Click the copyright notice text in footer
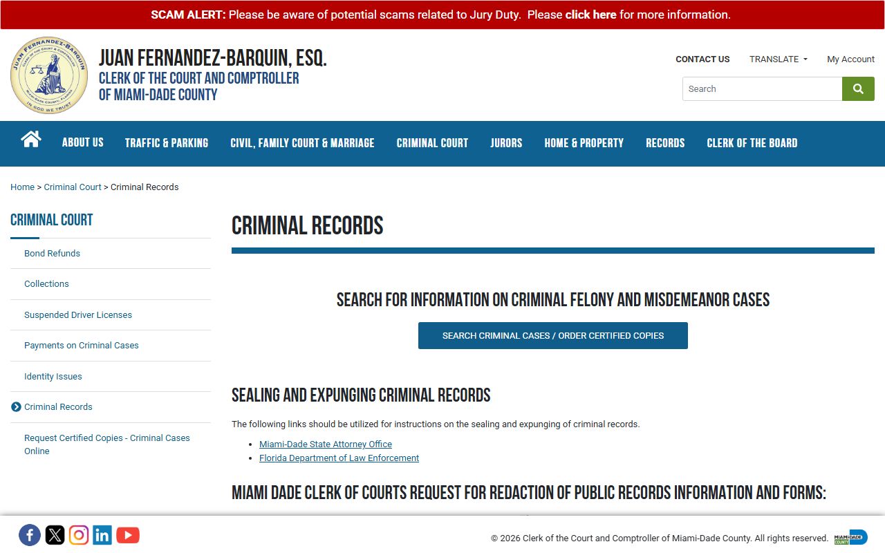885x553 pixels. [x=660, y=538]
